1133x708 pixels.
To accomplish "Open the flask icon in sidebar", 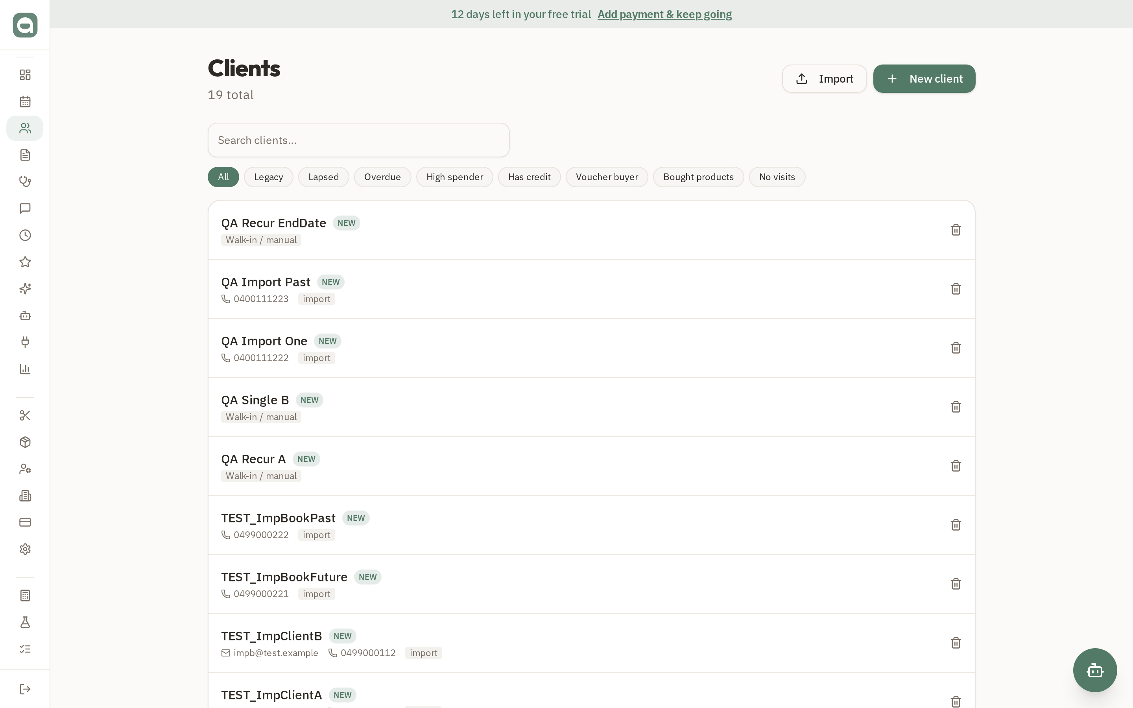I will pyautogui.click(x=25, y=622).
